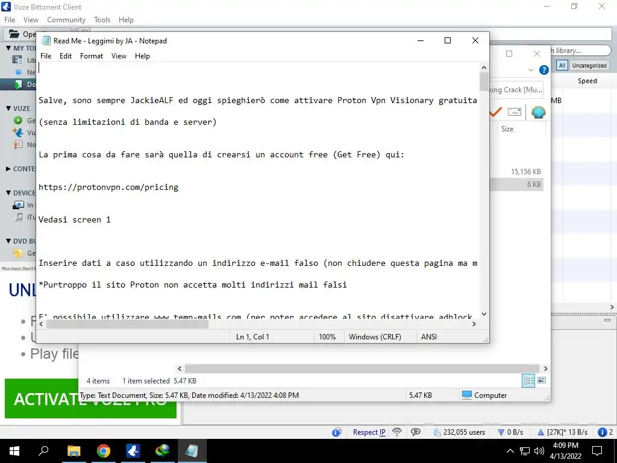Click the blue frog Vuze icon in sidebar
The width and height of the screenshot is (617, 463).
18,132
